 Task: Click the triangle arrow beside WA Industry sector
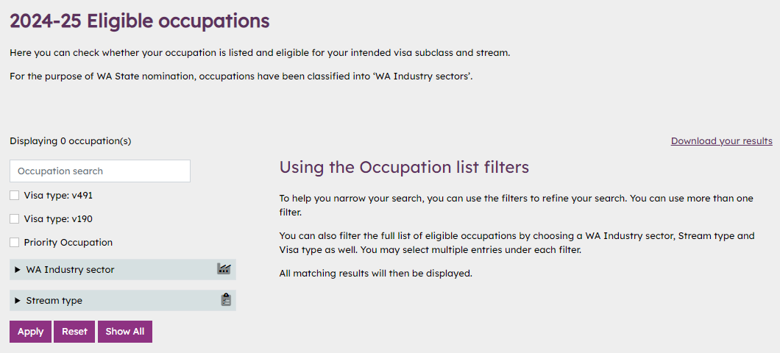click(18, 270)
